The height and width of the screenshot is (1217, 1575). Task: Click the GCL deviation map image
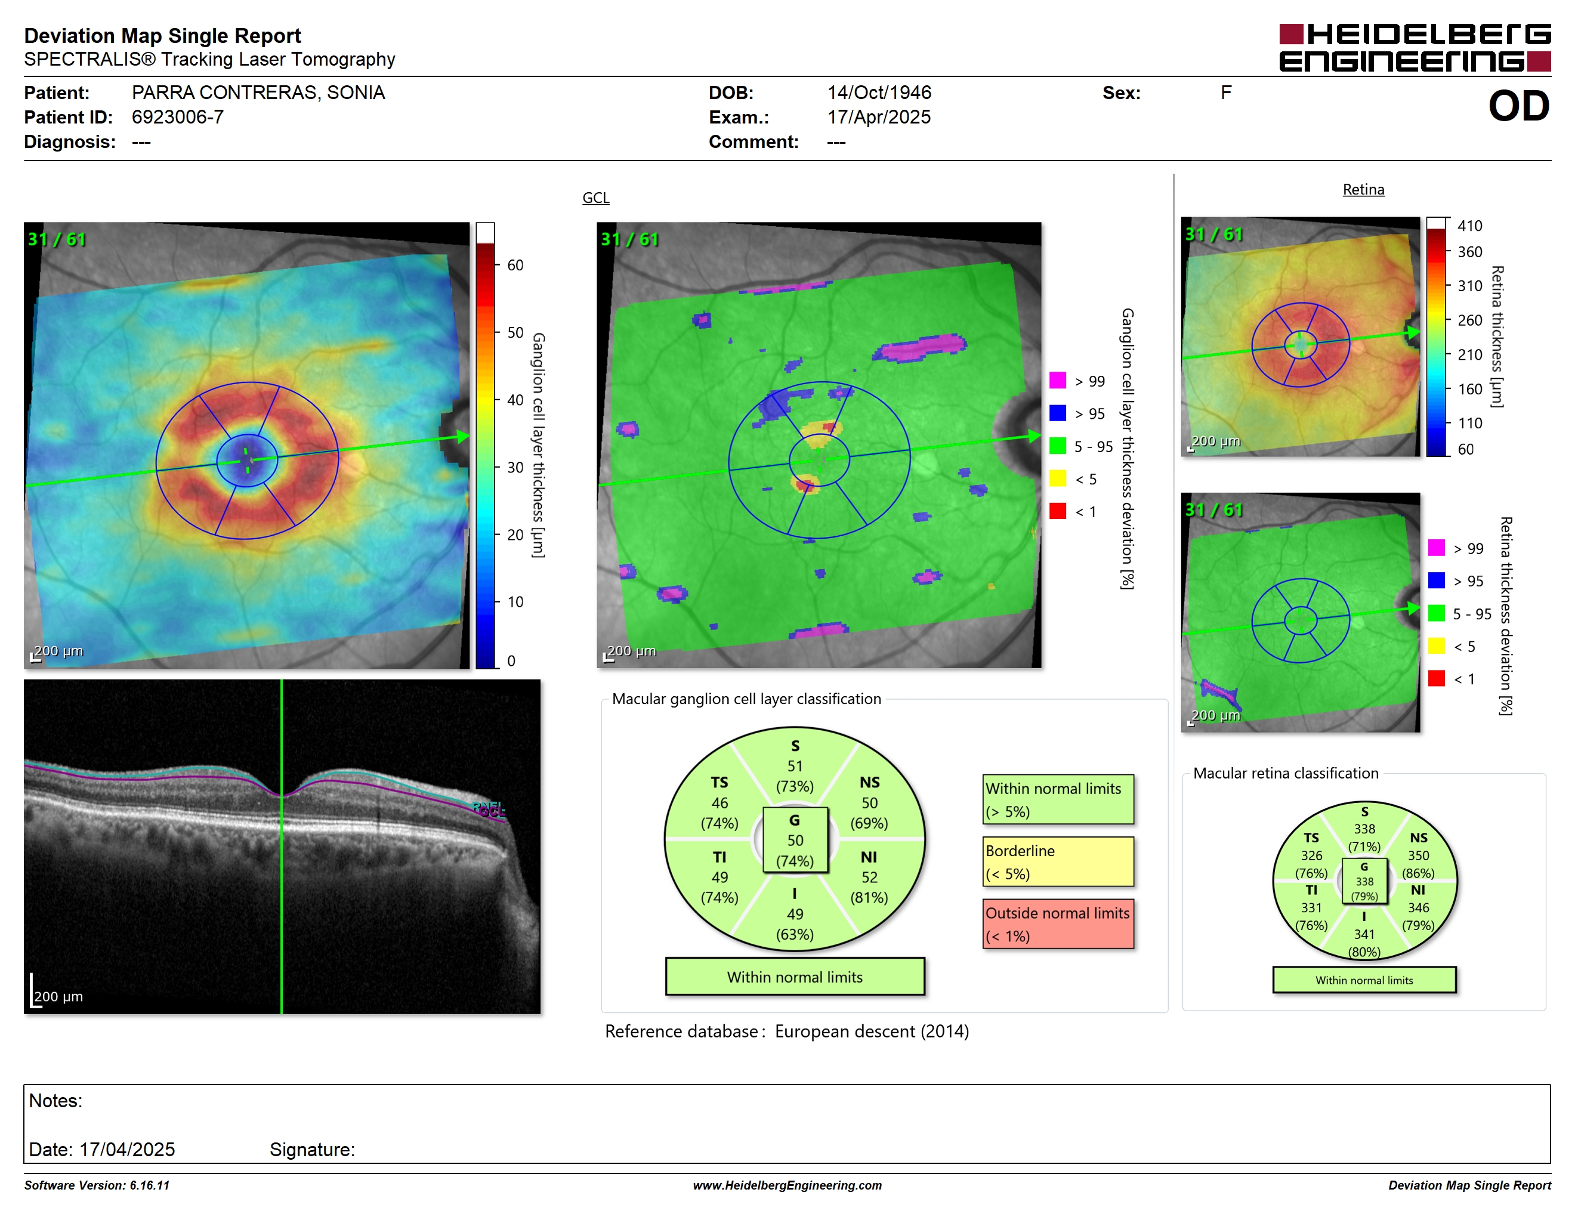[819, 446]
